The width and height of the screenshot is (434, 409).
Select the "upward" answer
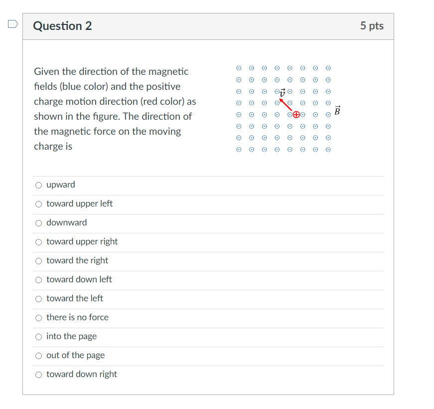pyautogui.click(x=38, y=185)
